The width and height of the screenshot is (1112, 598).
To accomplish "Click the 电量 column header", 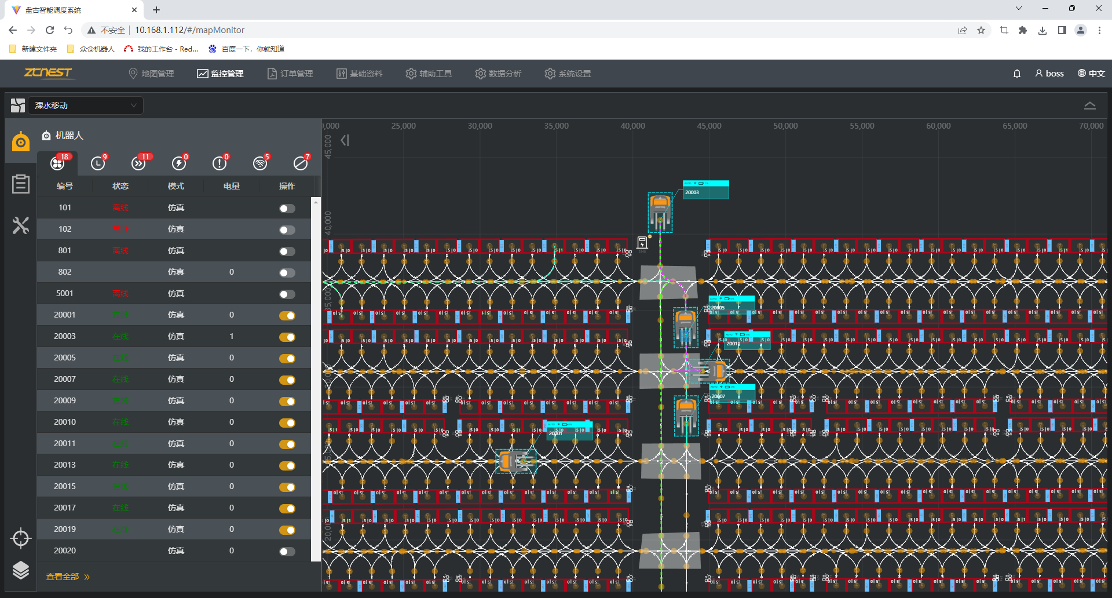I will click(x=232, y=186).
